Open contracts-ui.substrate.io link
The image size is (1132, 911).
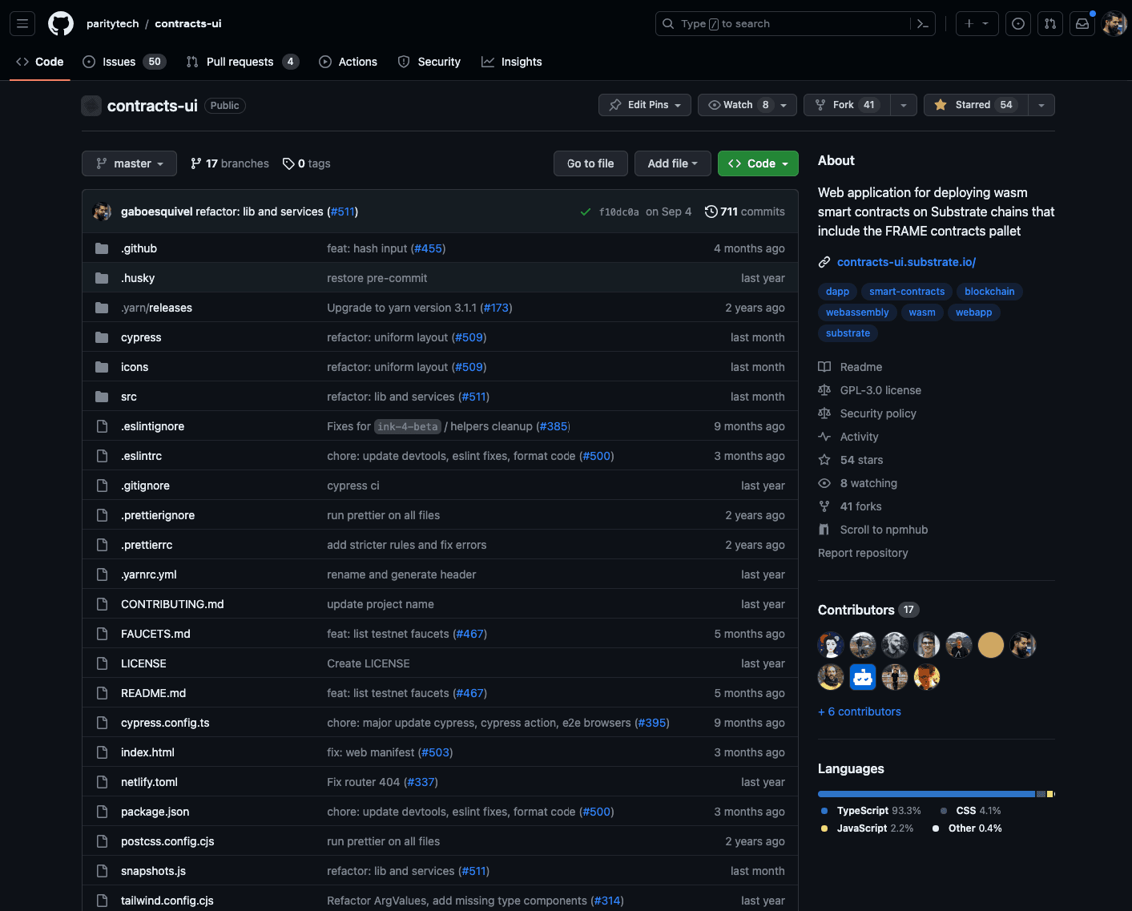click(906, 262)
